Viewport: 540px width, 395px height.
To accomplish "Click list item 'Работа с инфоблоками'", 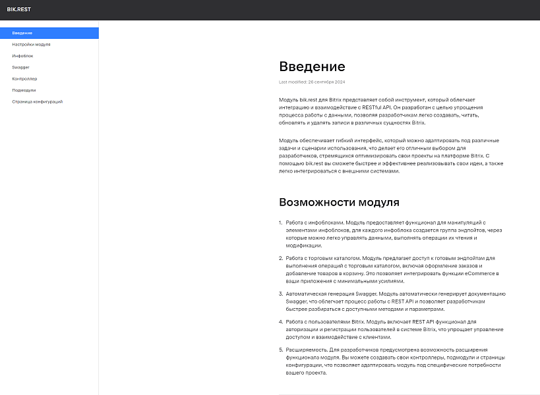I will click(394, 234).
